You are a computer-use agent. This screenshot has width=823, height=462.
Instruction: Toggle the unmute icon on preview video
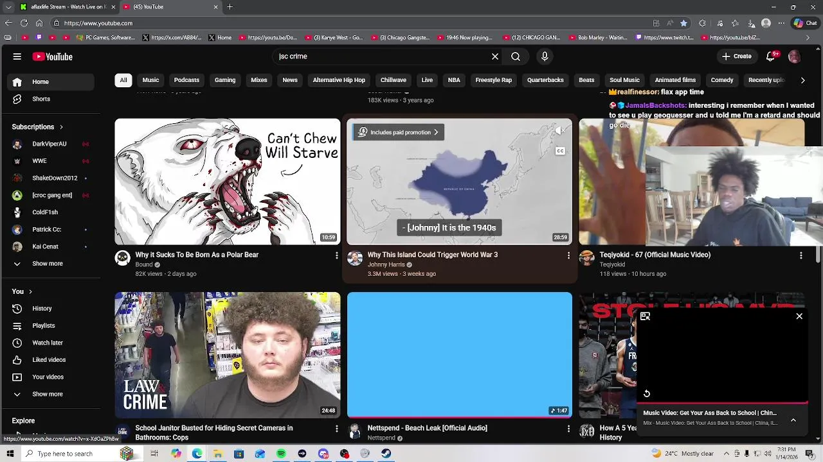560,131
